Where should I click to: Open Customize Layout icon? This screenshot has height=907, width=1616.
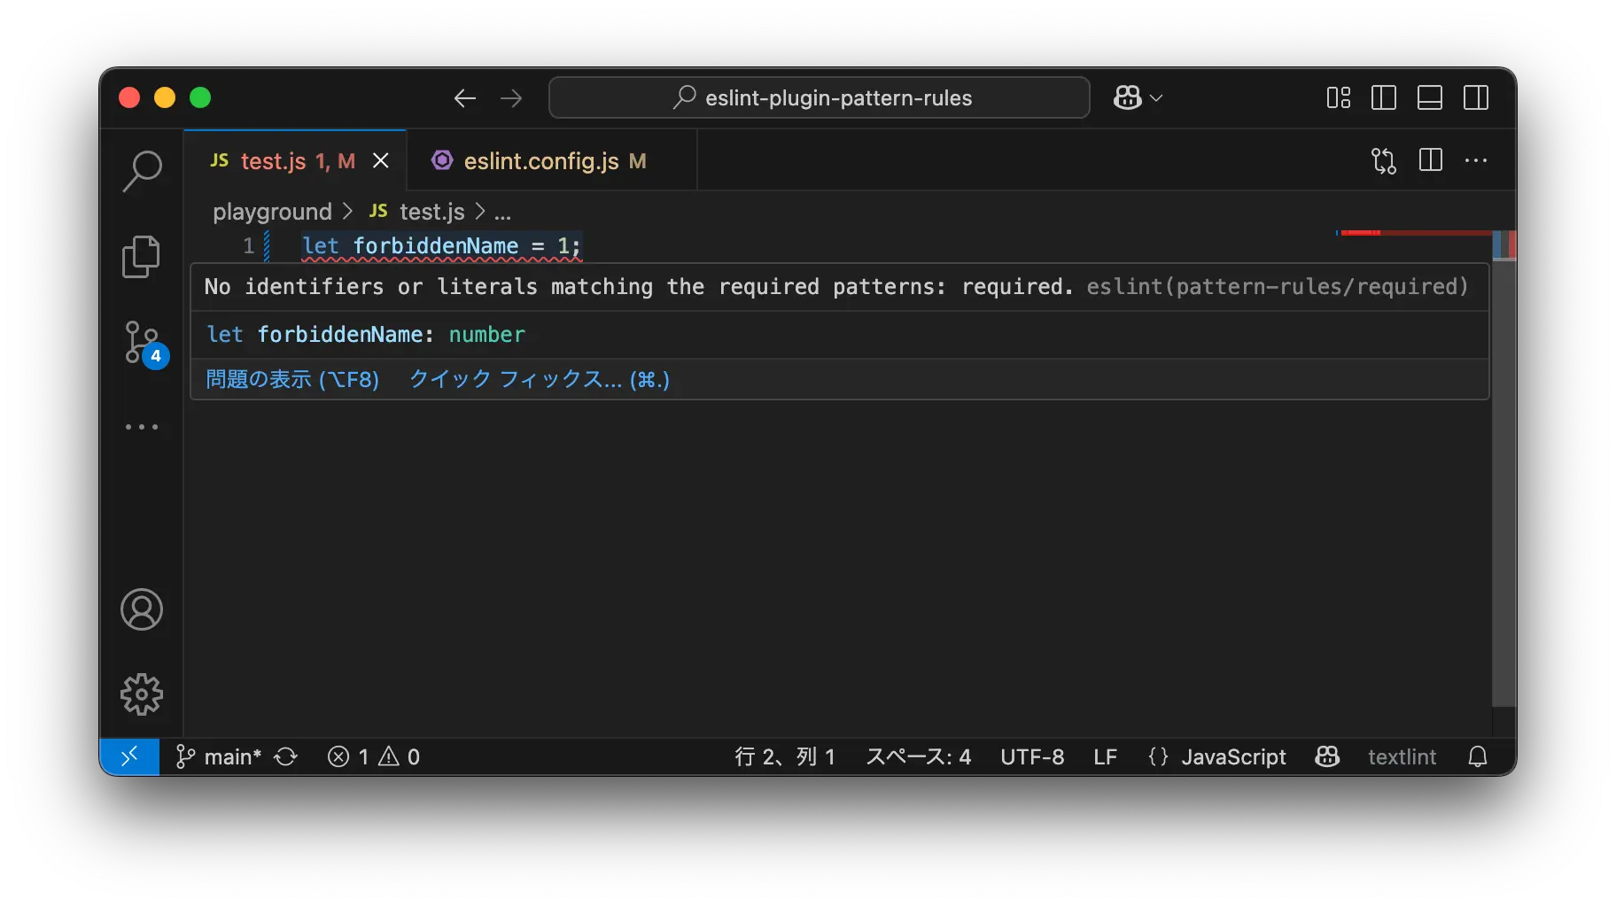tap(1339, 97)
